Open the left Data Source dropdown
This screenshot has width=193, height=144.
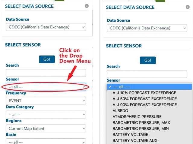point(46,27)
